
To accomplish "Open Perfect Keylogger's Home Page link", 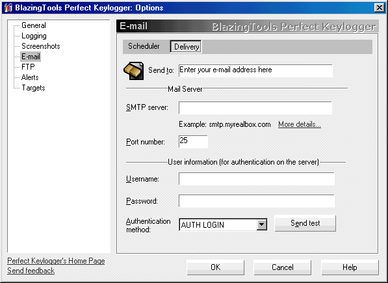I will click(56, 261).
